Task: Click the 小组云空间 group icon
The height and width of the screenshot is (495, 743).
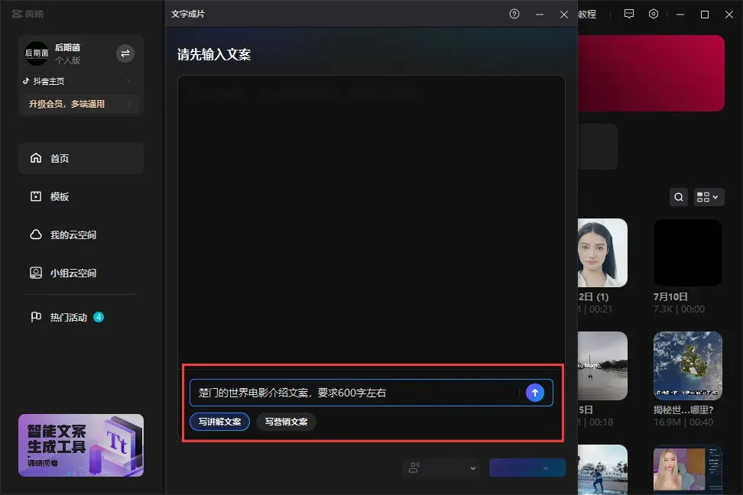Action: 36,273
